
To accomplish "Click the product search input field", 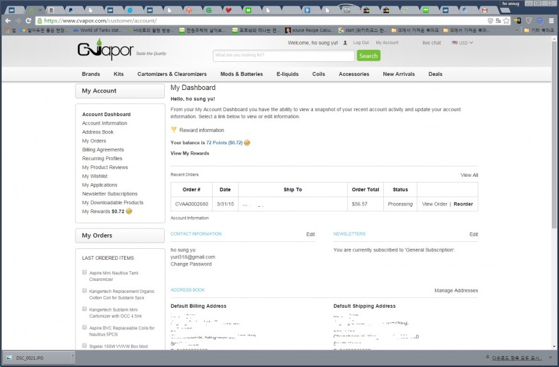I will (x=284, y=56).
